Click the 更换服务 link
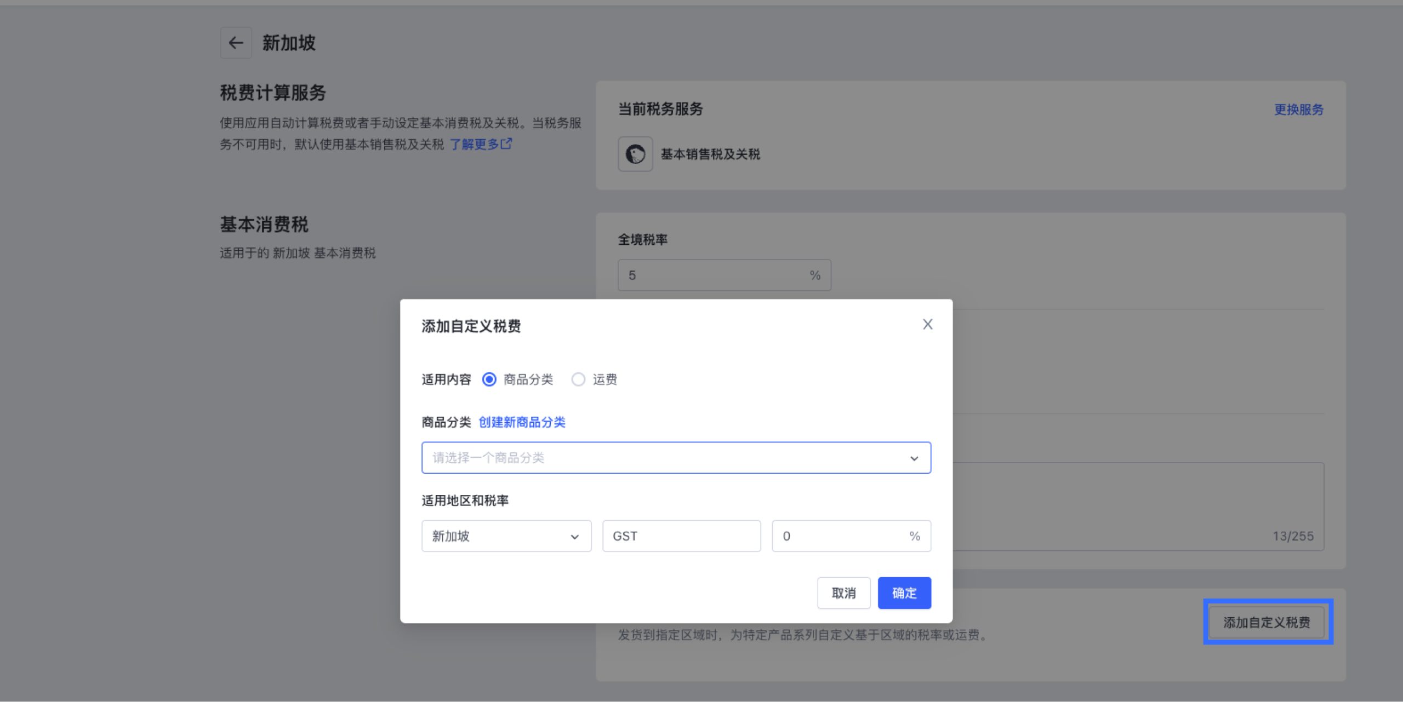Screen dimensions: 1403x702 pyautogui.click(x=1298, y=110)
